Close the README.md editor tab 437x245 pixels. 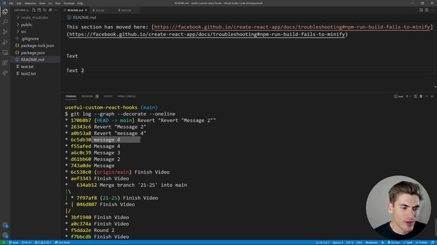86,10
